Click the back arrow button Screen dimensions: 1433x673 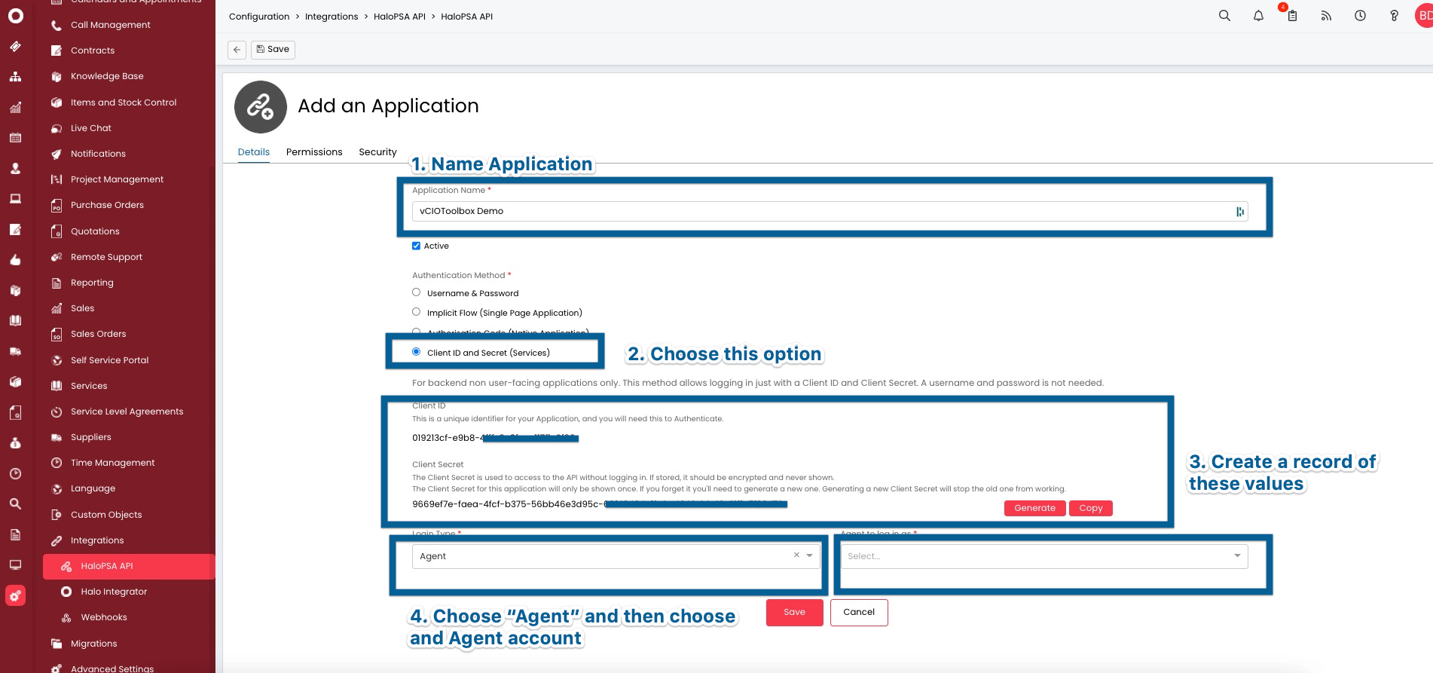point(237,50)
